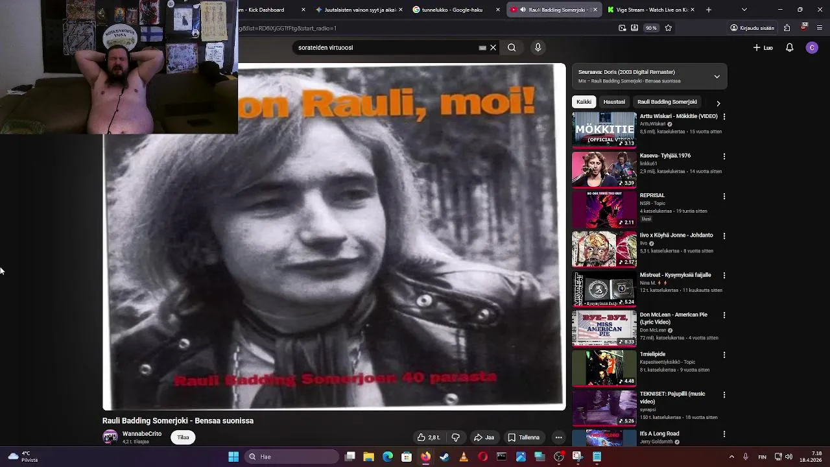Viewport: 830px width, 467px height.
Task: Open more actions ellipsis under video
Action: (x=558, y=437)
